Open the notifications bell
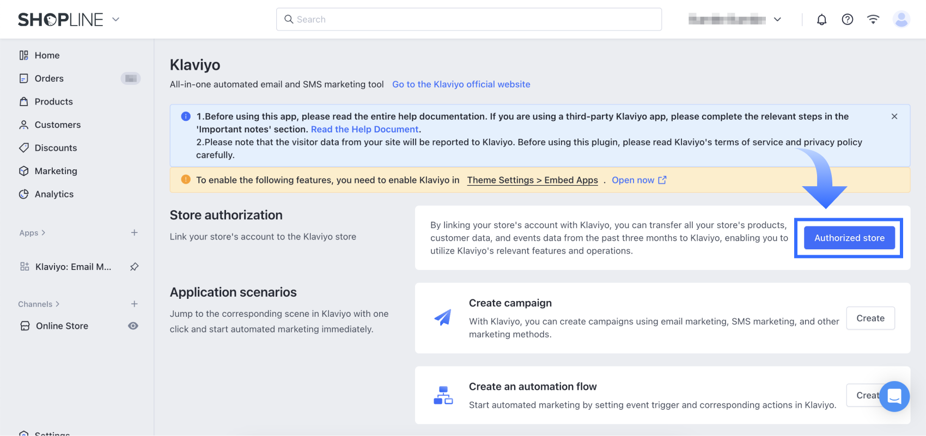 [x=821, y=20]
